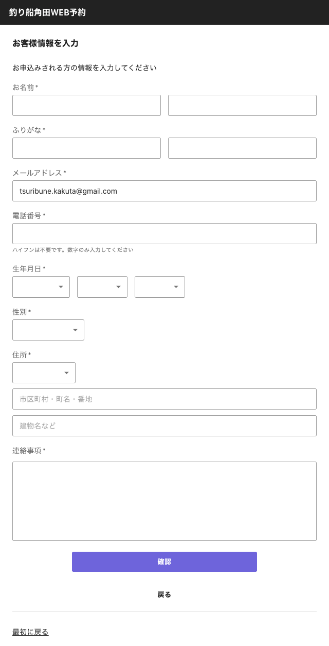Open the birth day dropdown
The width and height of the screenshot is (329, 646).
pyautogui.click(x=160, y=287)
